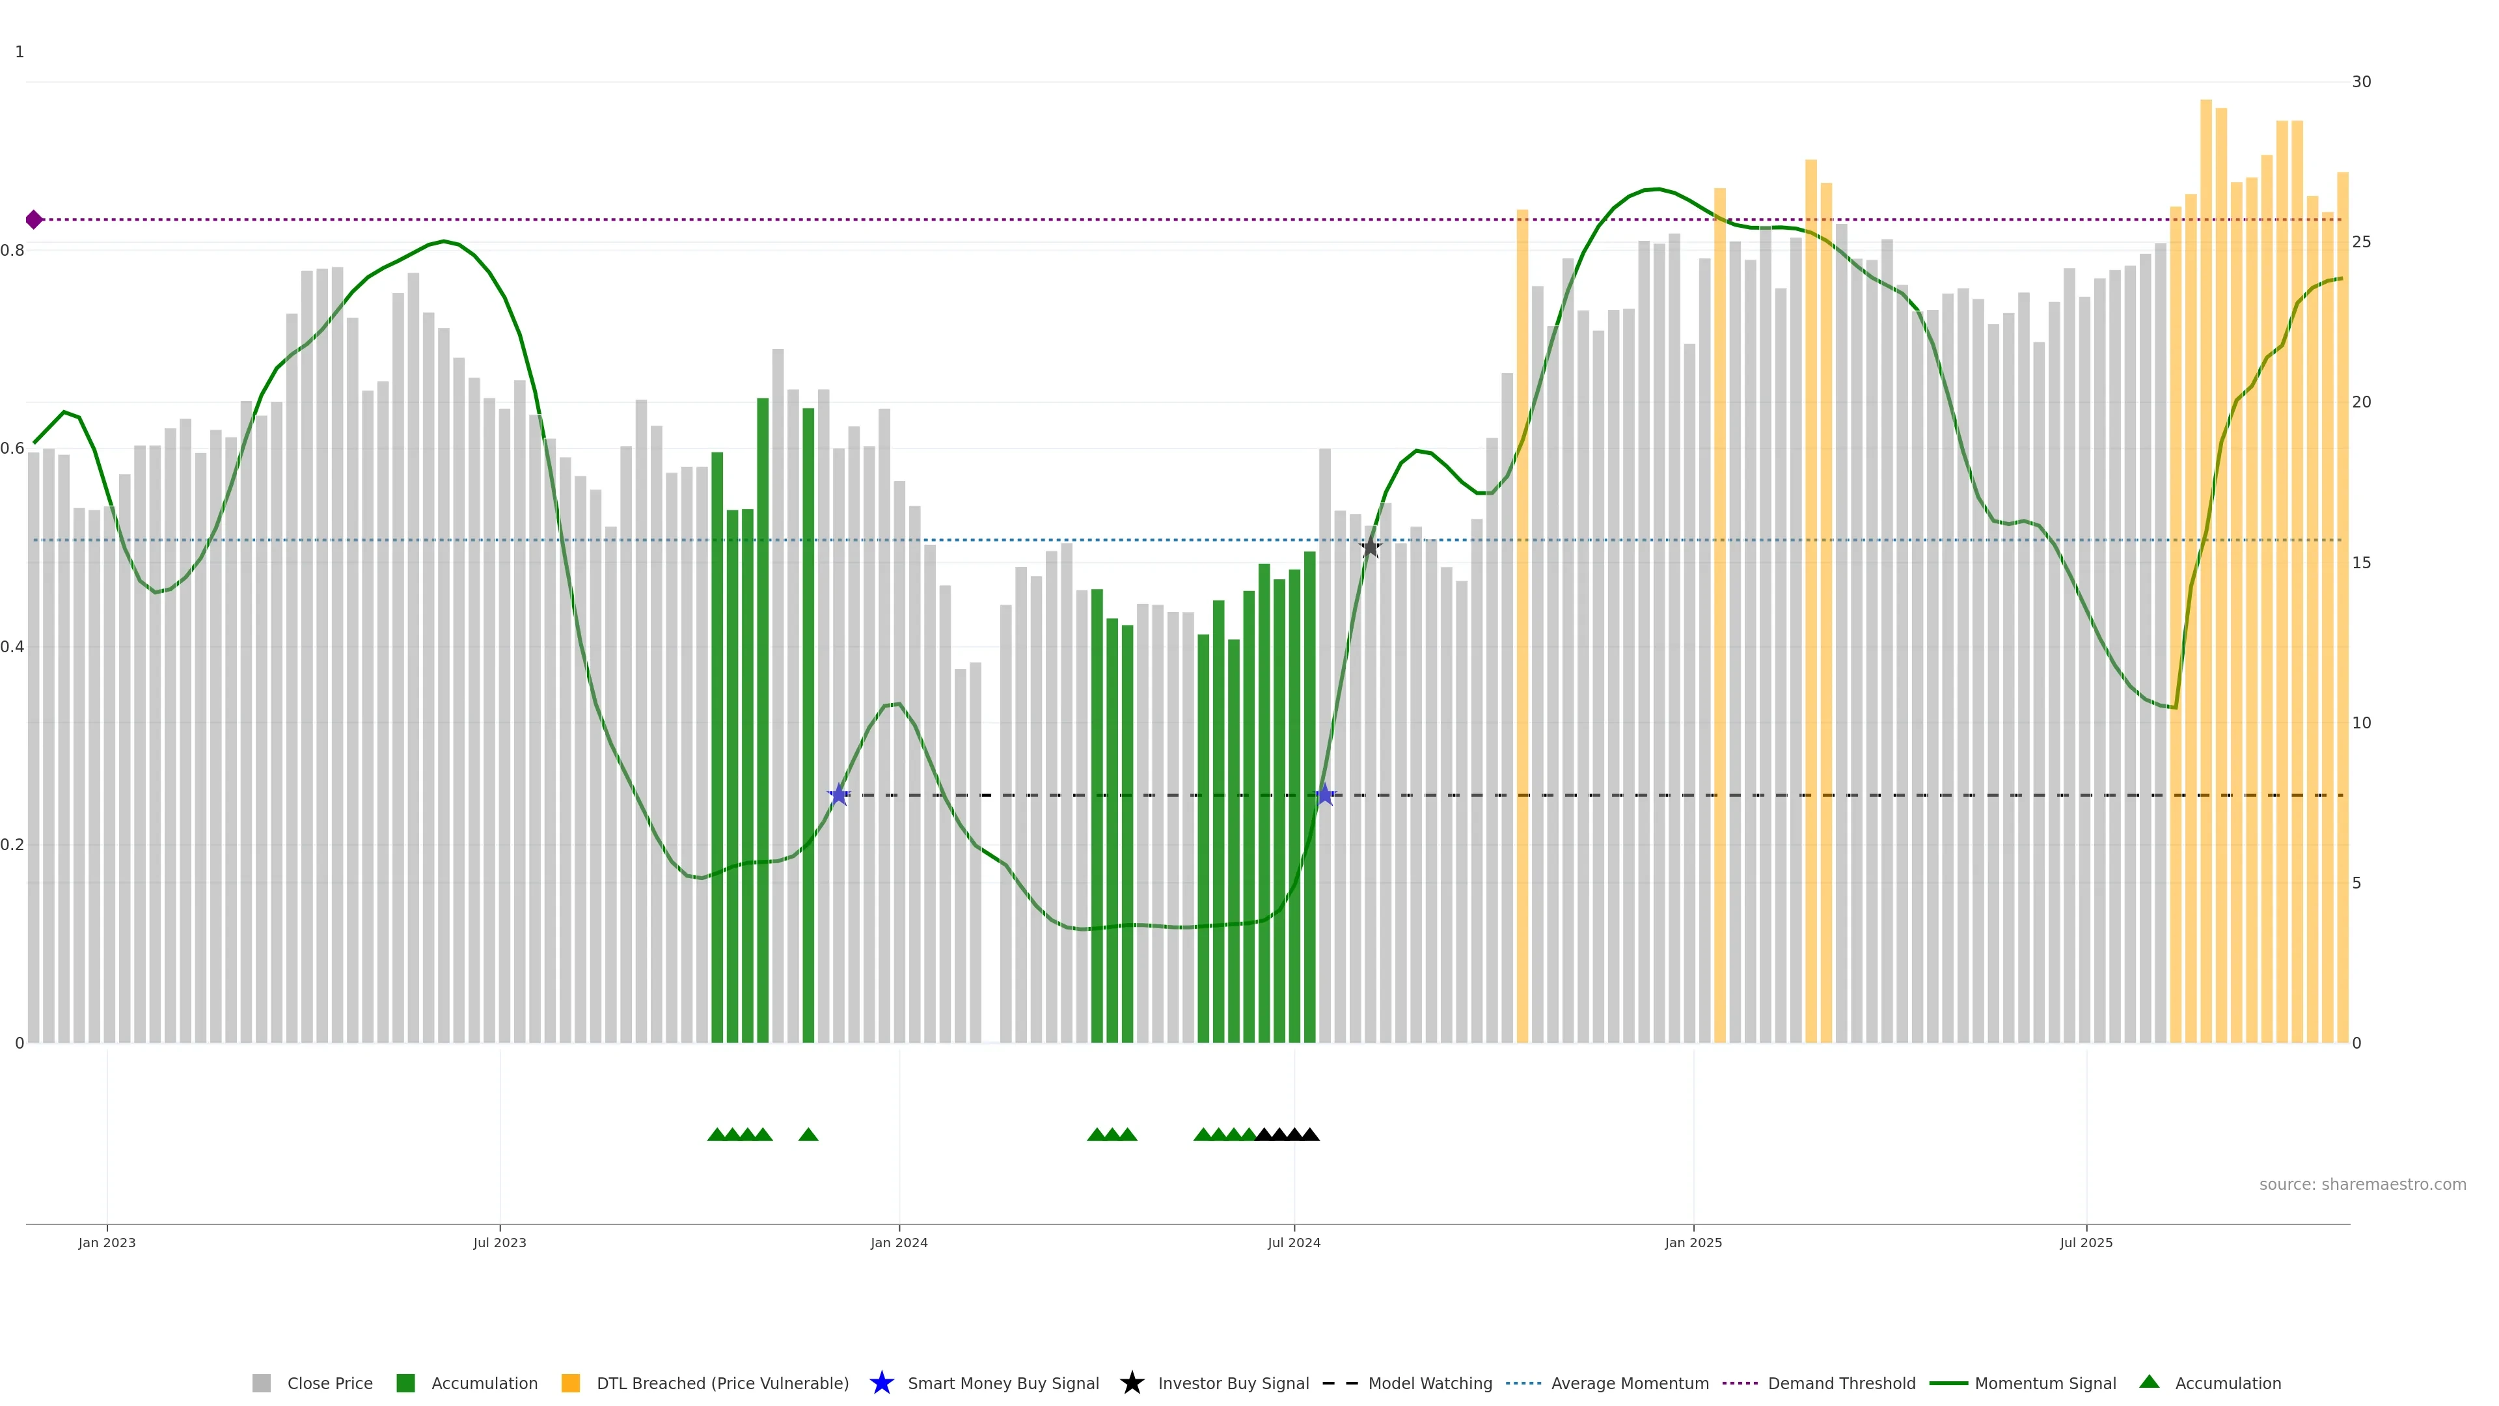The height and width of the screenshot is (1406, 2499).
Task: Click the orange DTL Breached legend swatch
Action: [571, 1383]
